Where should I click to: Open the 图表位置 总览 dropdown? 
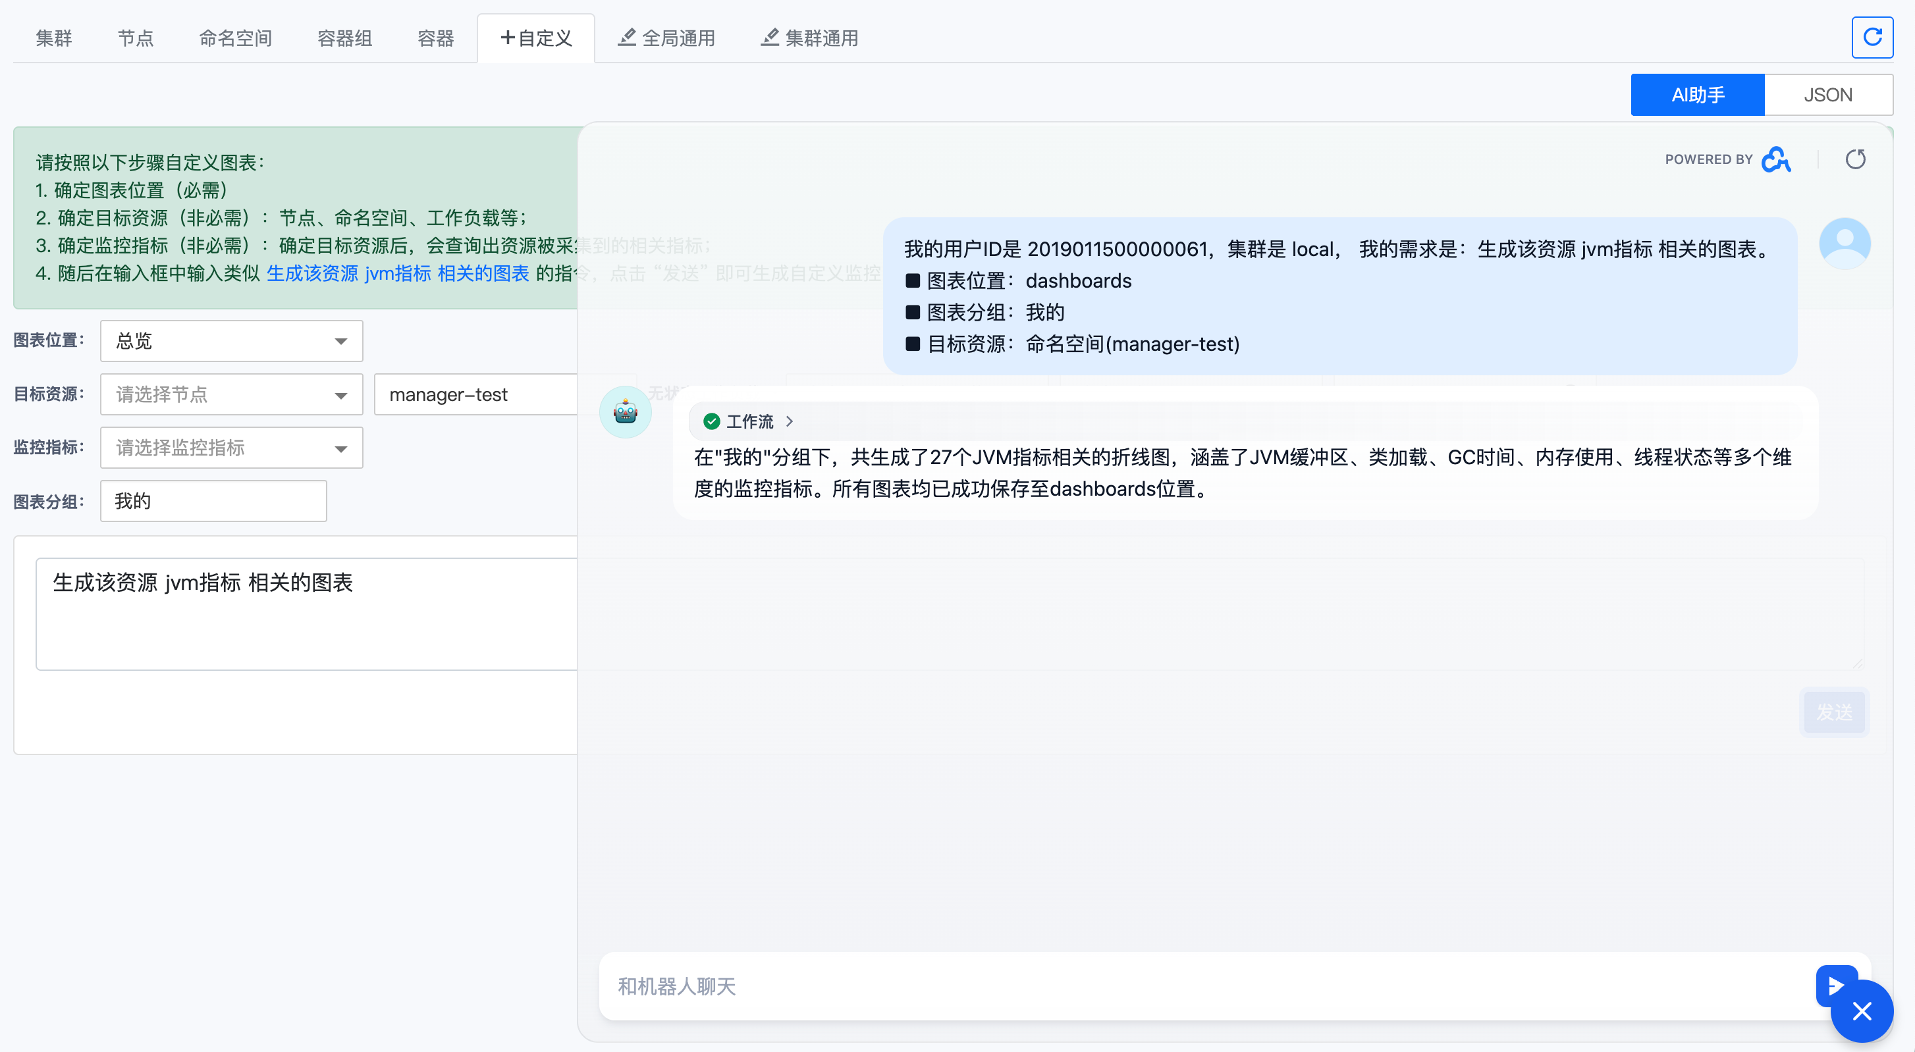231,341
